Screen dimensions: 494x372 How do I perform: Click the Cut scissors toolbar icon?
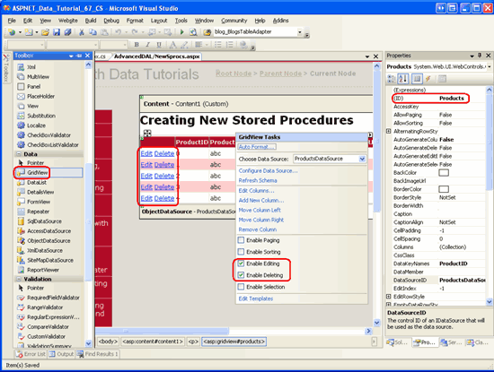point(81,31)
